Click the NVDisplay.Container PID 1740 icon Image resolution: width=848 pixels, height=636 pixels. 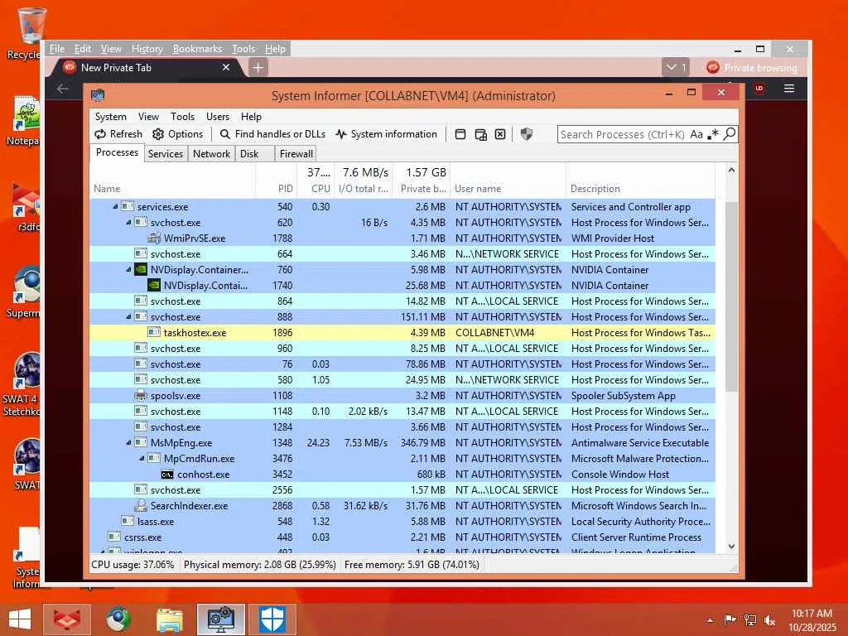pyautogui.click(x=154, y=285)
